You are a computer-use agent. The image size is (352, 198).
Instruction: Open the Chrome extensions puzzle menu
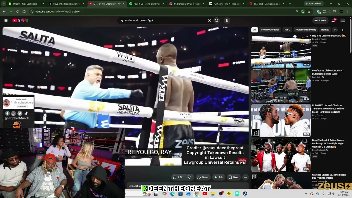coord(325,12)
